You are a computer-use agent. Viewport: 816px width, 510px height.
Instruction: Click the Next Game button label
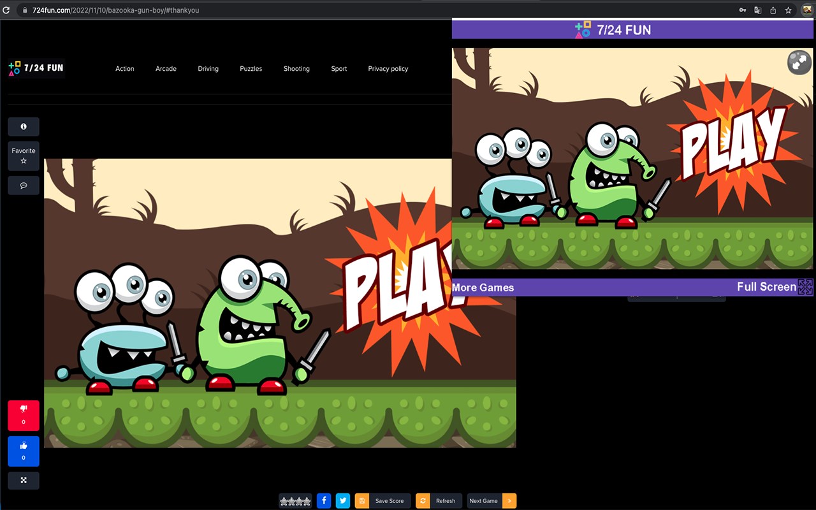pyautogui.click(x=484, y=501)
